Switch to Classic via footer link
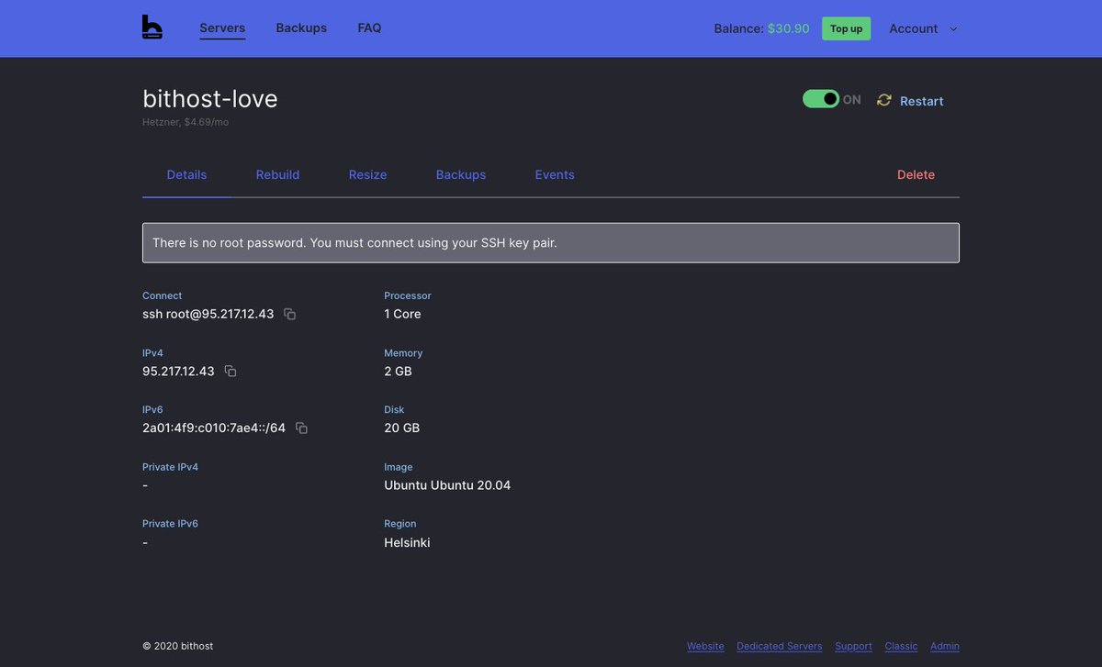 pos(901,646)
